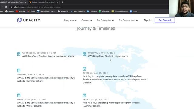Open the Careers dropdown
Image resolution: width=194 pixels, height=109 pixels.
[87, 20]
